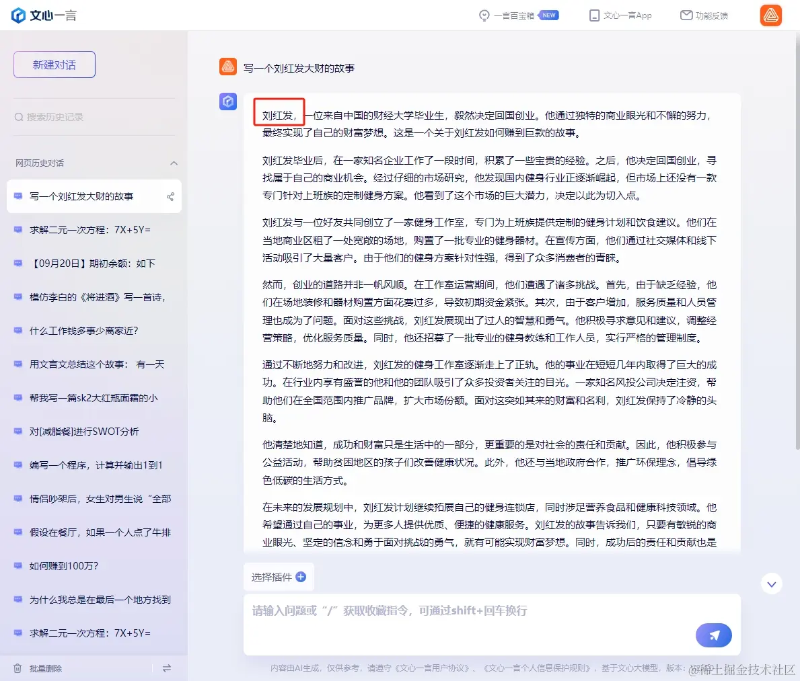Screen dimensions: 800x681
Task: Collapse the 网页历史对话 section chevron
Action: [x=174, y=162]
